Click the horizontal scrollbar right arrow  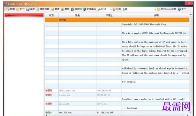188,115
